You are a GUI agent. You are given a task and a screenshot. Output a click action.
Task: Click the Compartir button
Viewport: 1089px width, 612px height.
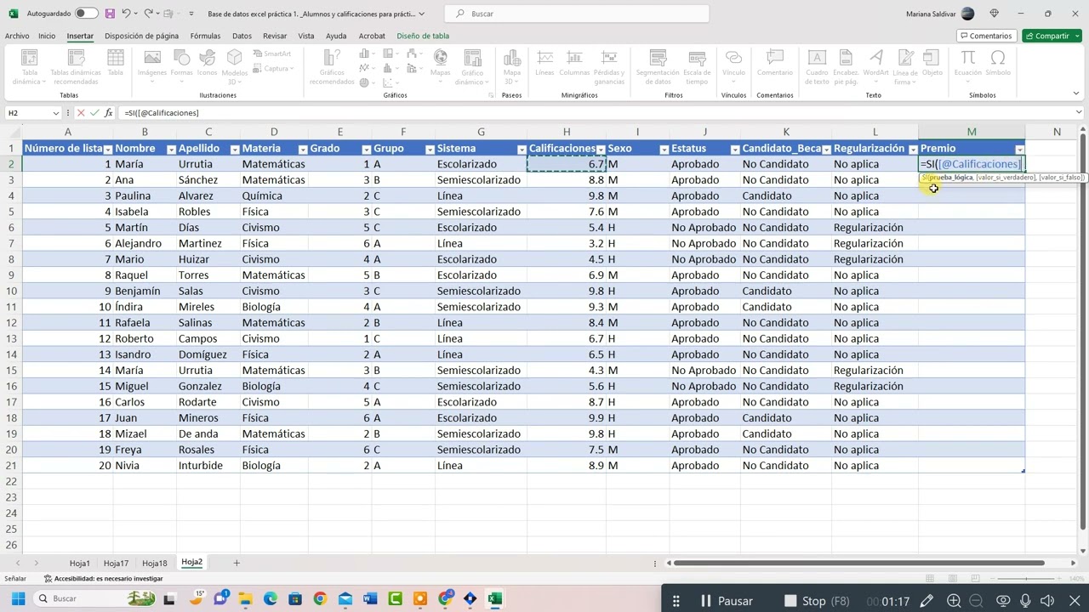1052,36
